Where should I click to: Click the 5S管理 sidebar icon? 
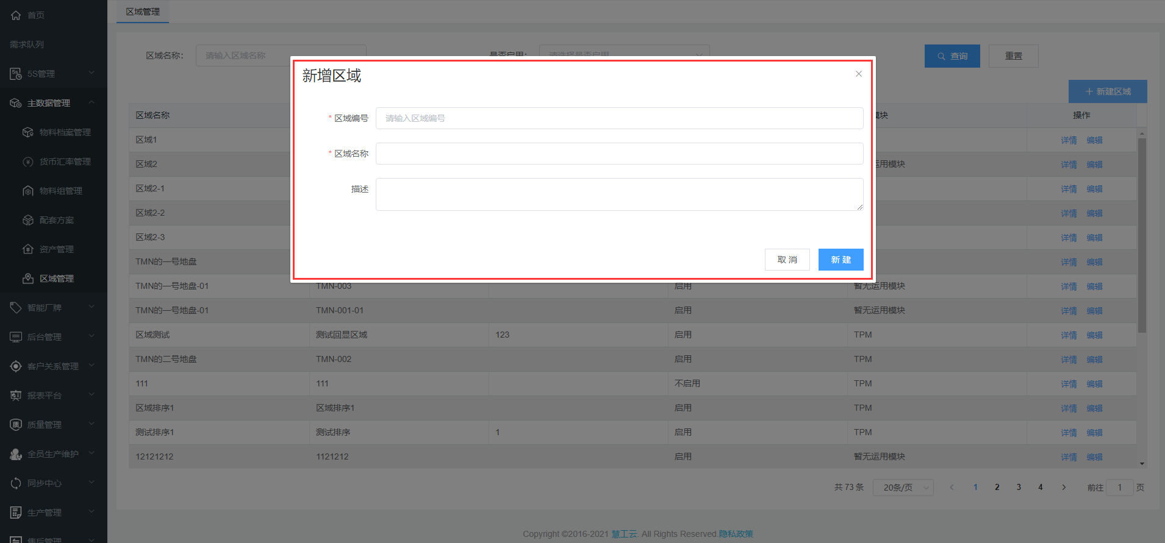pos(16,74)
